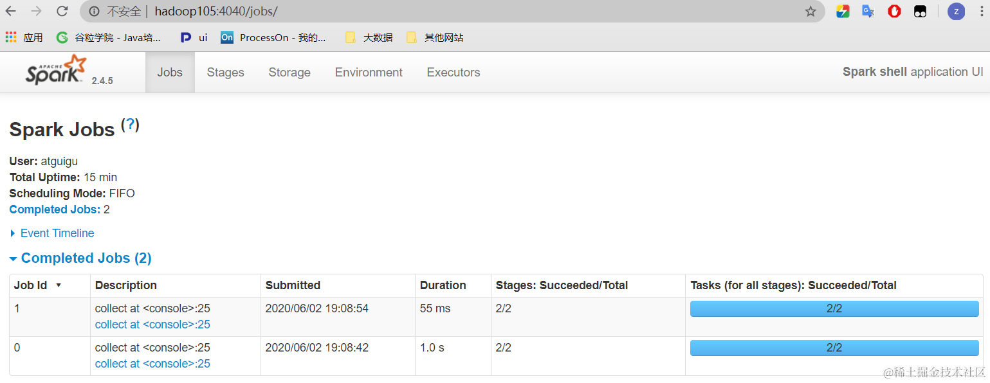Open the Google Translate extension icon
Screen dimensions: 990x383
(868, 11)
